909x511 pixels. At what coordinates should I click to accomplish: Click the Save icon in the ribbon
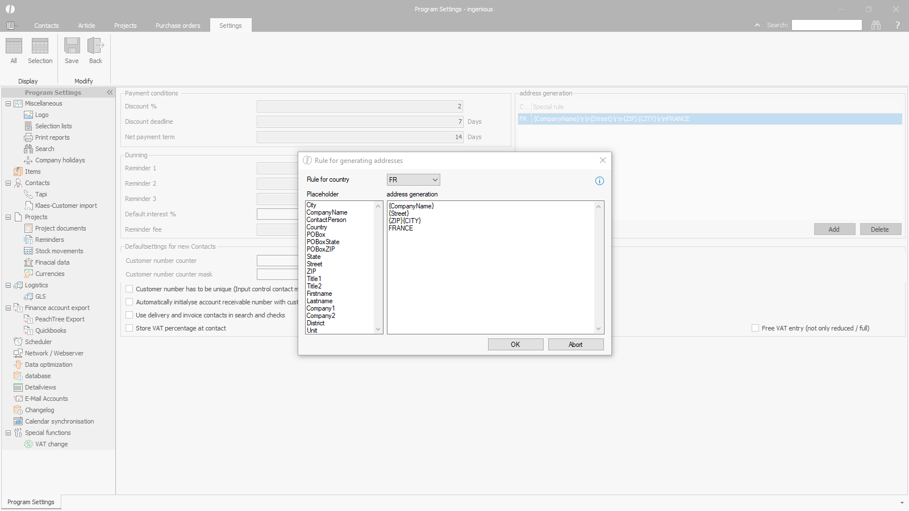[x=72, y=47]
